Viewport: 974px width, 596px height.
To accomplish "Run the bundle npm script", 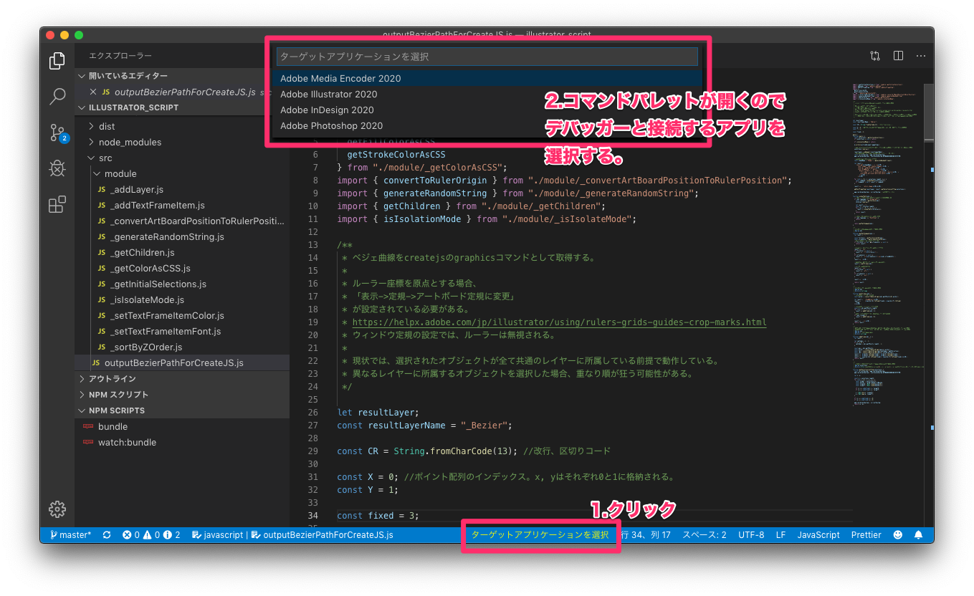I will 113,426.
